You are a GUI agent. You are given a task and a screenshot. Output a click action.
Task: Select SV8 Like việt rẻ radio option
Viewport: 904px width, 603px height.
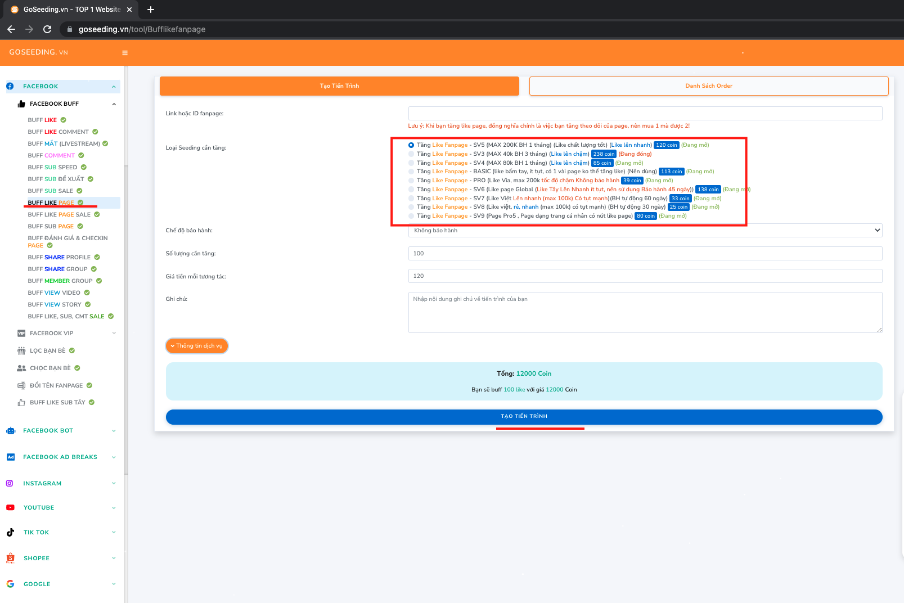411,207
